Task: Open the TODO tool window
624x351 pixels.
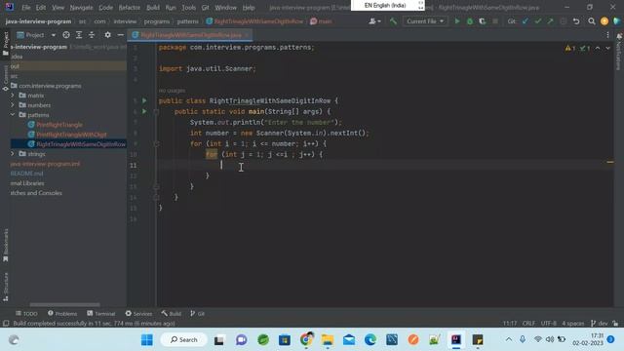Action: click(26, 314)
